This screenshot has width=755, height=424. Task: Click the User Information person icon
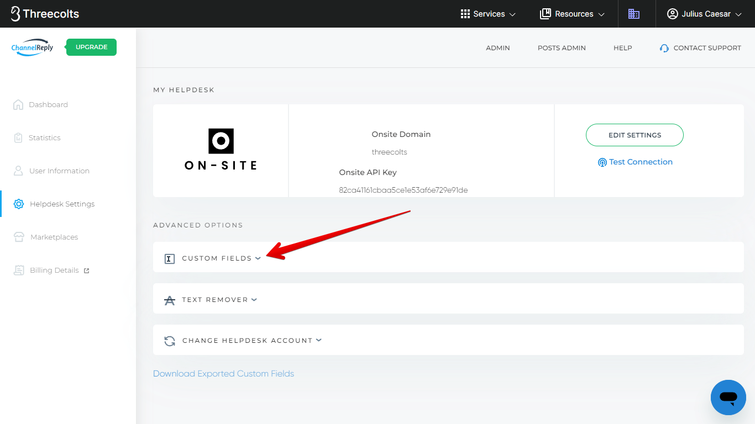pyautogui.click(x=18, y=171)
